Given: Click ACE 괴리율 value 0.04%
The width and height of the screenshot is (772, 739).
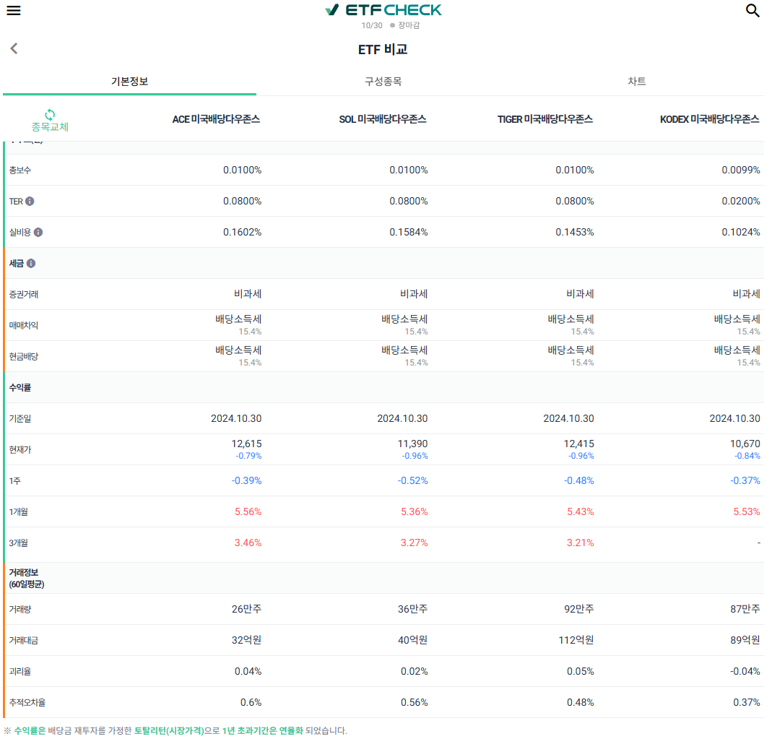Looking at the screenshot, I should 248,671.
